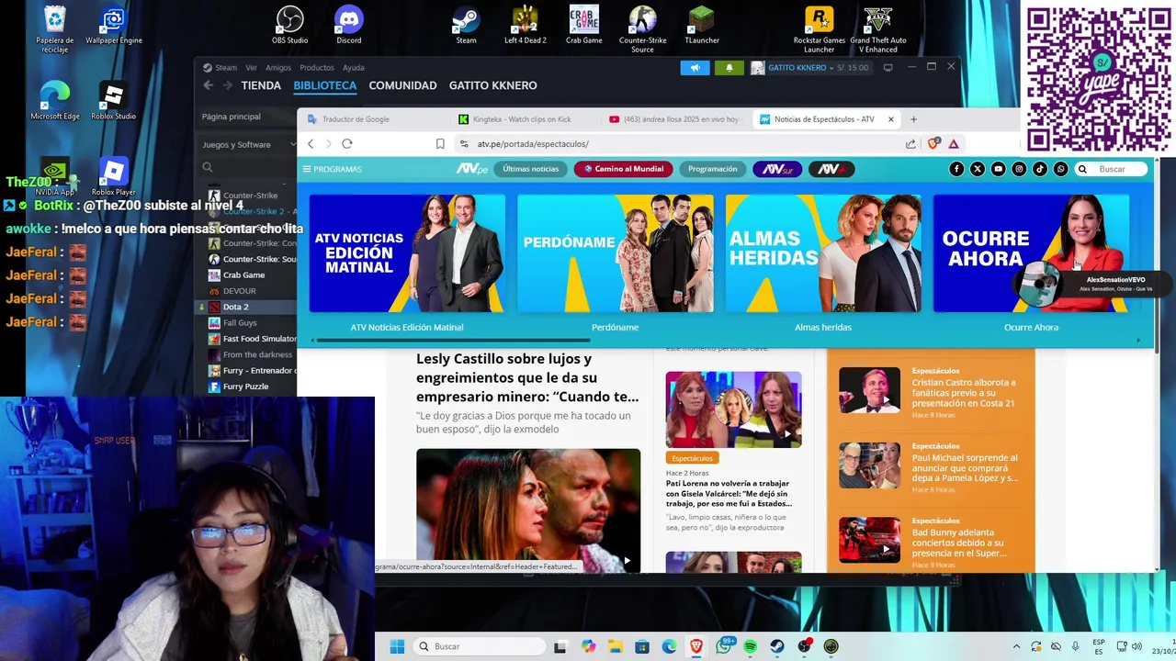
Task: Switch to TIENDA in Steam
Action: point(261,85)
